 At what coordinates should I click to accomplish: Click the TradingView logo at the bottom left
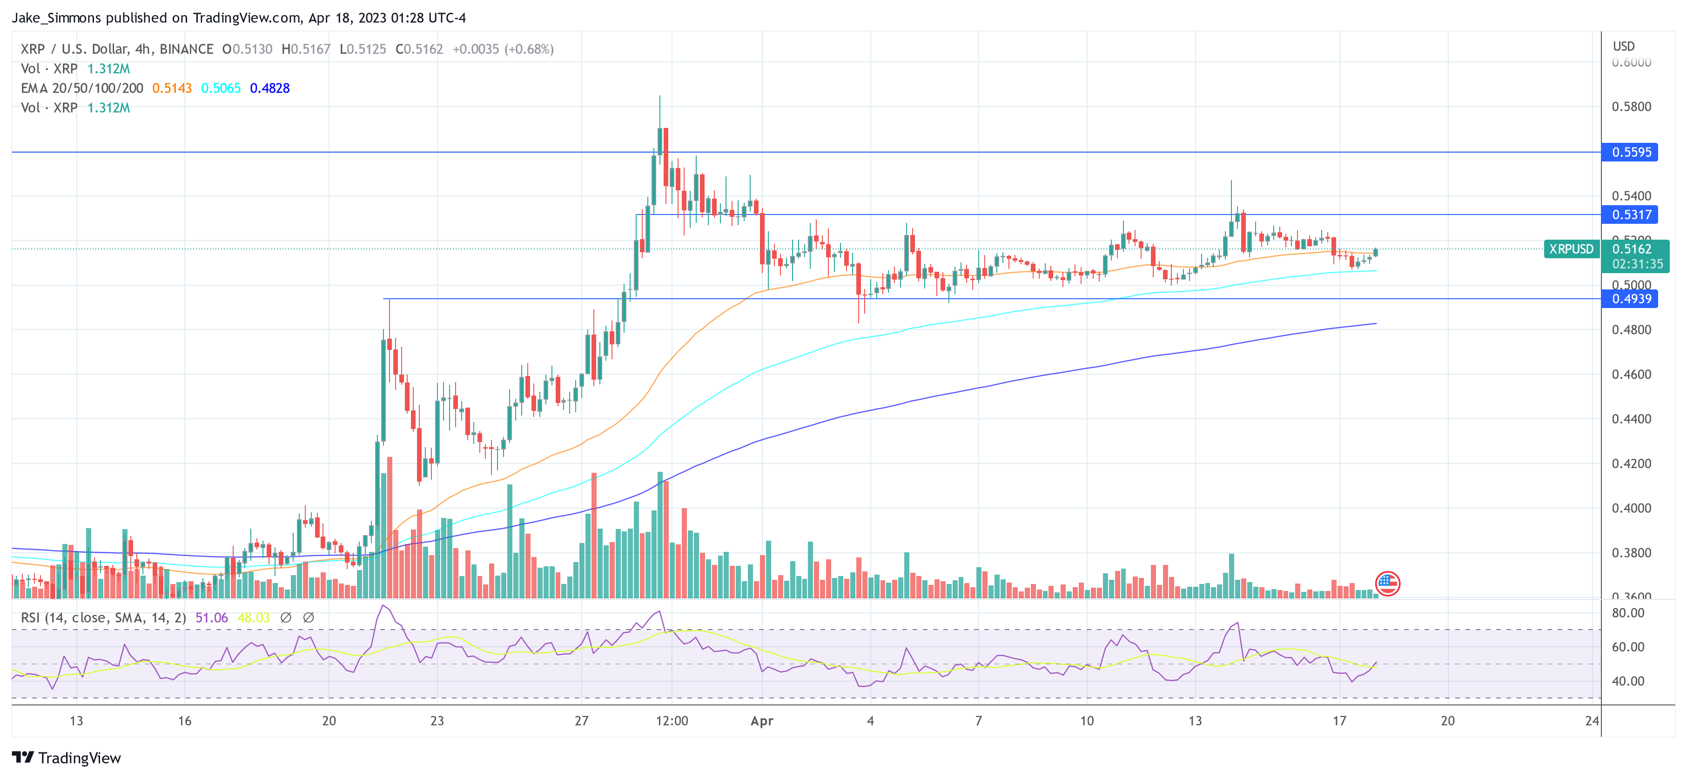pyautogui.click(x=66, y=758)
